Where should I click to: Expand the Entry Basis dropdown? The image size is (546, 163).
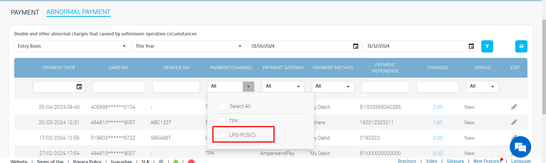[72, 46]
